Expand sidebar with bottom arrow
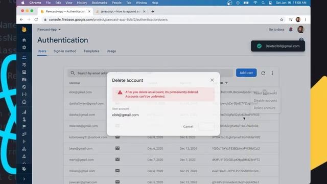 (x=24, y=179)
